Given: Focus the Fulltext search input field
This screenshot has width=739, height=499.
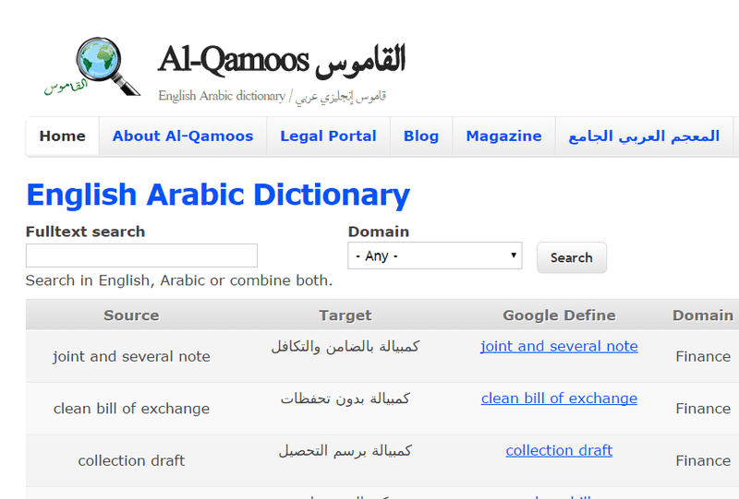Looking at the screenshot, I should click(141, 255).
